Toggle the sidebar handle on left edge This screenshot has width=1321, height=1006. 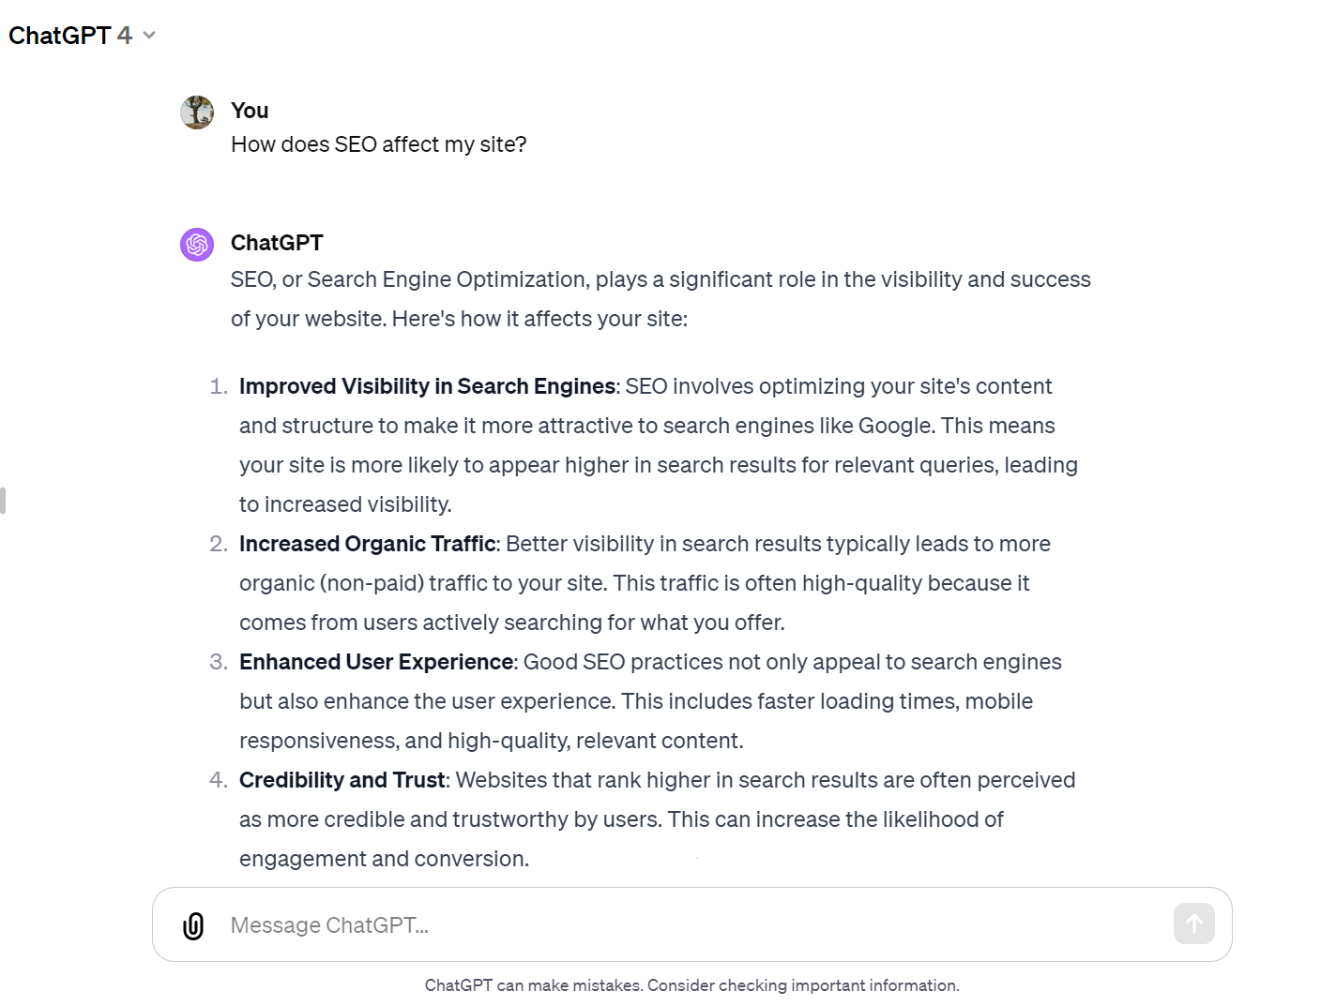tap(4, 501)
